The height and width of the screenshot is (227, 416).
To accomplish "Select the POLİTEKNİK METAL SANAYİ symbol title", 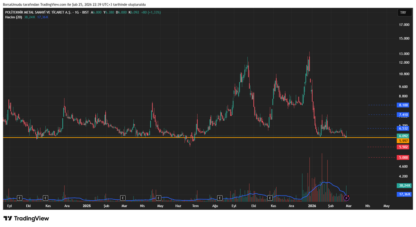I will (x=38, y=12).
